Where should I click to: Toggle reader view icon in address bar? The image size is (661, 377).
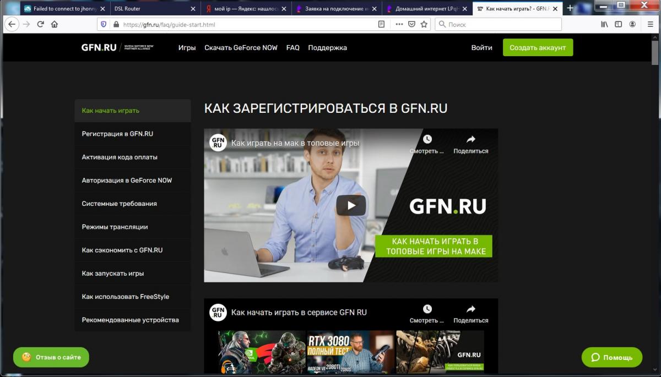[x=381, y=24]
